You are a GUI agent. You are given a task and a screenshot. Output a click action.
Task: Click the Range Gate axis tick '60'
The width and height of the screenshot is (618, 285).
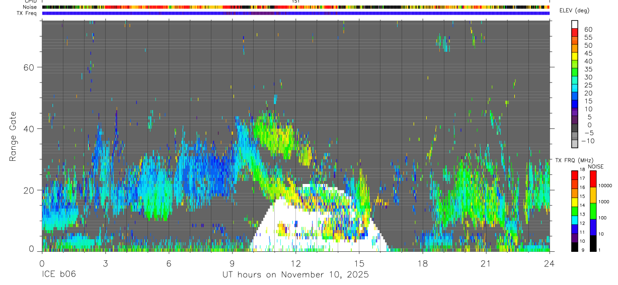point(29,67)
